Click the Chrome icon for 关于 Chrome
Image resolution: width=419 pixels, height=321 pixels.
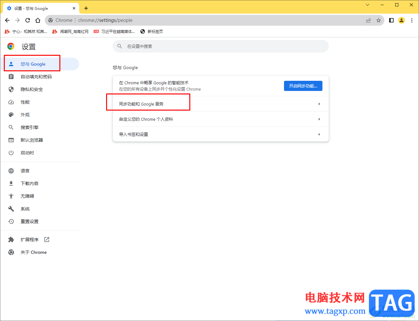11,252
